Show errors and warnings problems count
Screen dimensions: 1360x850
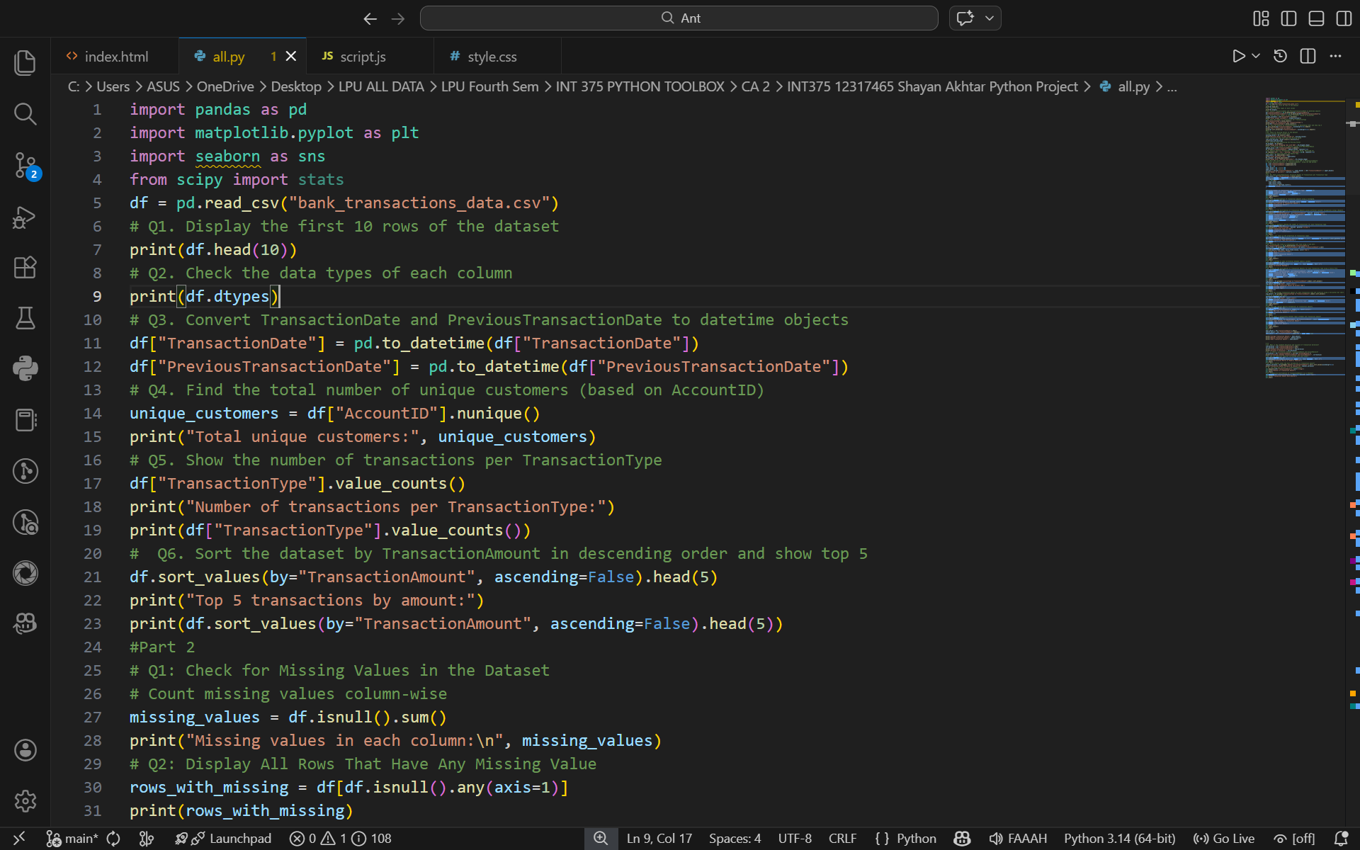click(x=340, y=839)
